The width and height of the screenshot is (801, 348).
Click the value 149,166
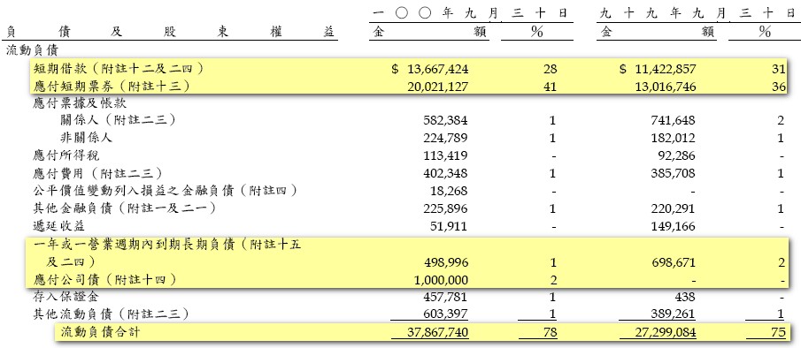point(674,226)
